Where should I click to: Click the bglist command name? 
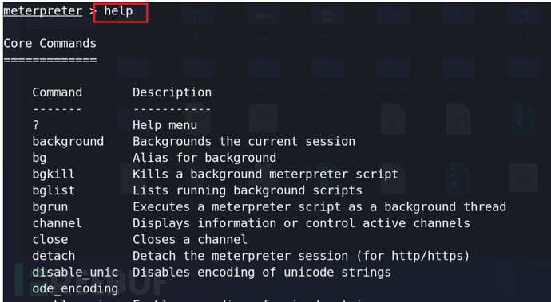click(54, 190)
